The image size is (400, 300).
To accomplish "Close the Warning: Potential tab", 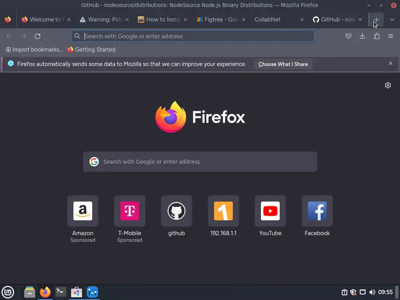I will 127,20.
